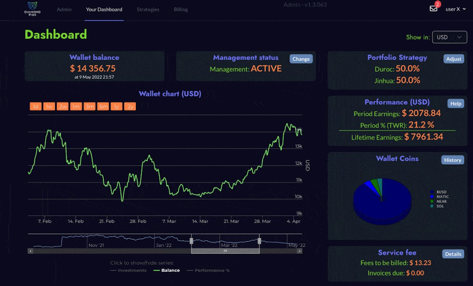Image resolution: width=473 pixels, height=286 pixels.
Task: Click the right range handle in navigator
Action: tap(259, 241)
